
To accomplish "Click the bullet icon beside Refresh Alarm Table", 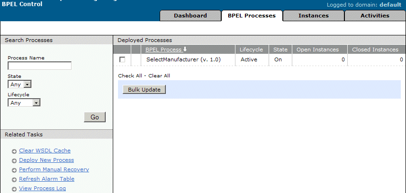I will [x=14, y=180].
